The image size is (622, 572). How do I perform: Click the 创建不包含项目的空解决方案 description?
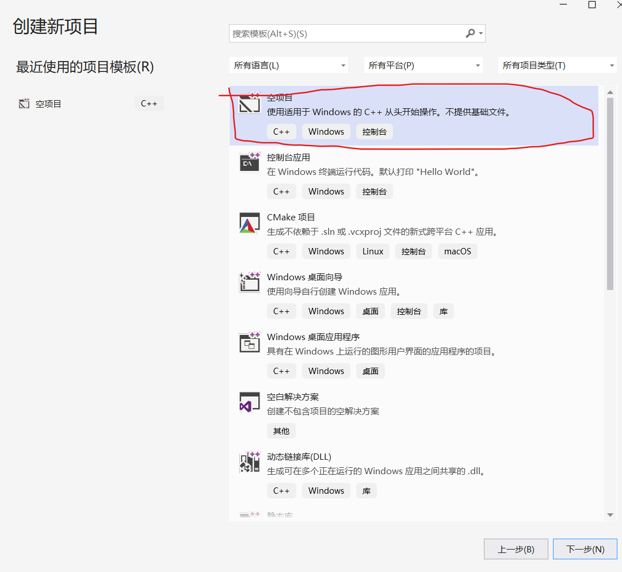pyautogui.click(x=323, y=411)
